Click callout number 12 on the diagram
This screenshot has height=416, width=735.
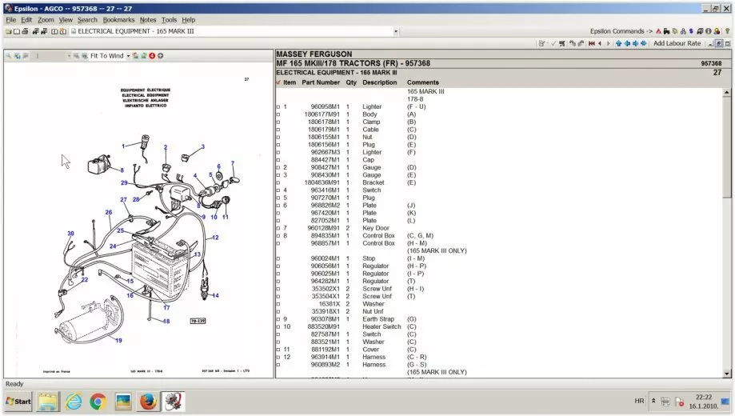click(x=215, y=238)
